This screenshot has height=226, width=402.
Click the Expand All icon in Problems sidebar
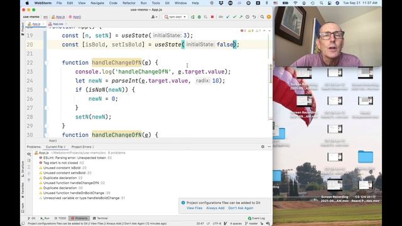(29, 167)
